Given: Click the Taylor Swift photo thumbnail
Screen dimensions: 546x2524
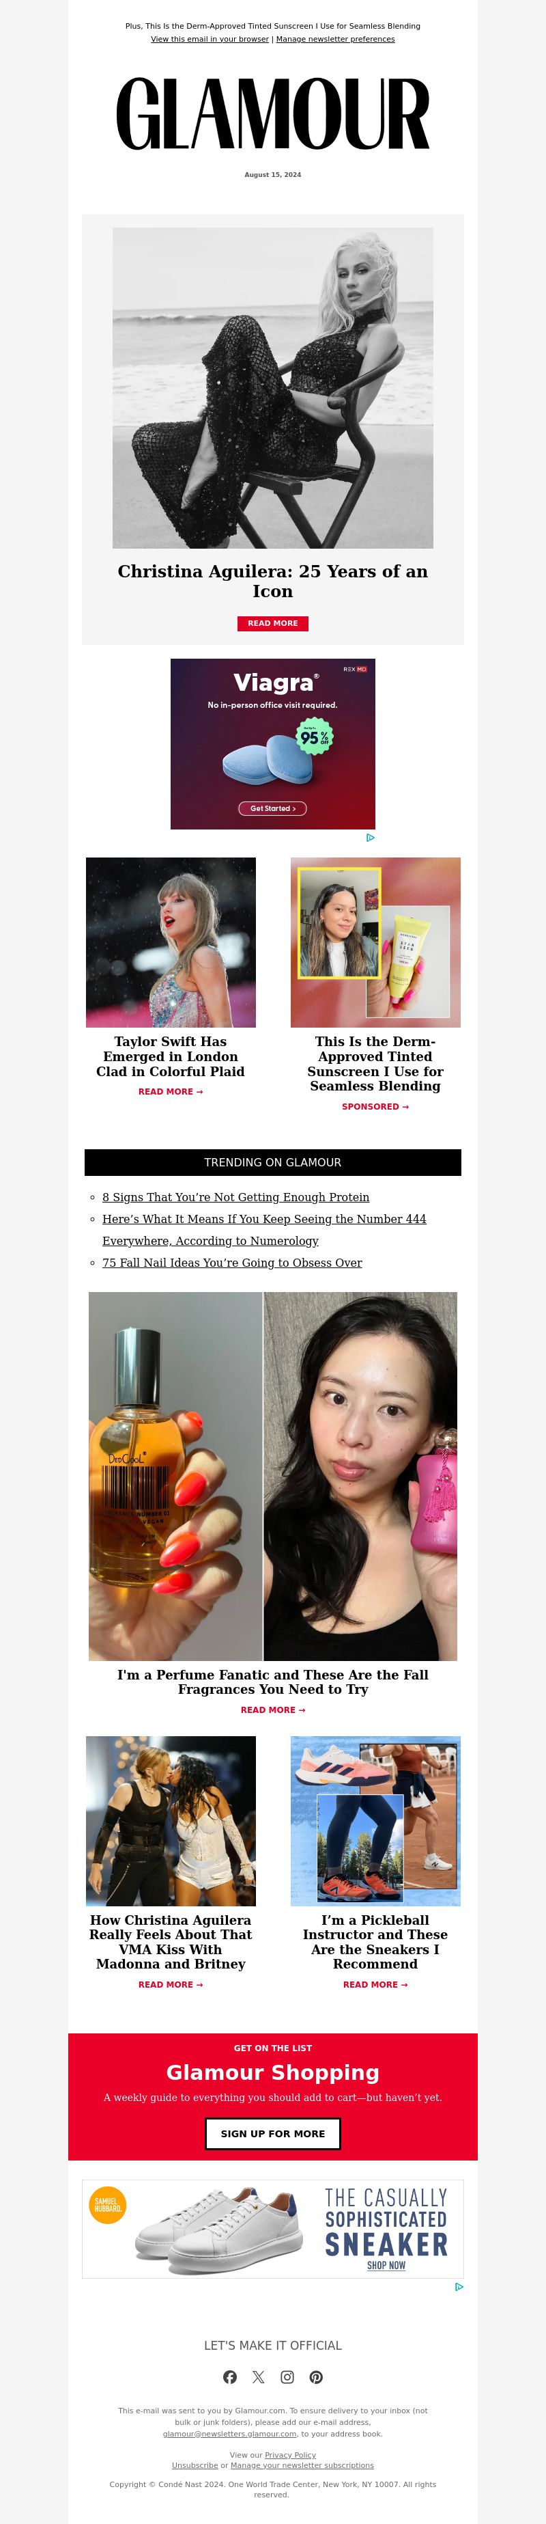Looking at the screenshot, I should tap(171, 943).
